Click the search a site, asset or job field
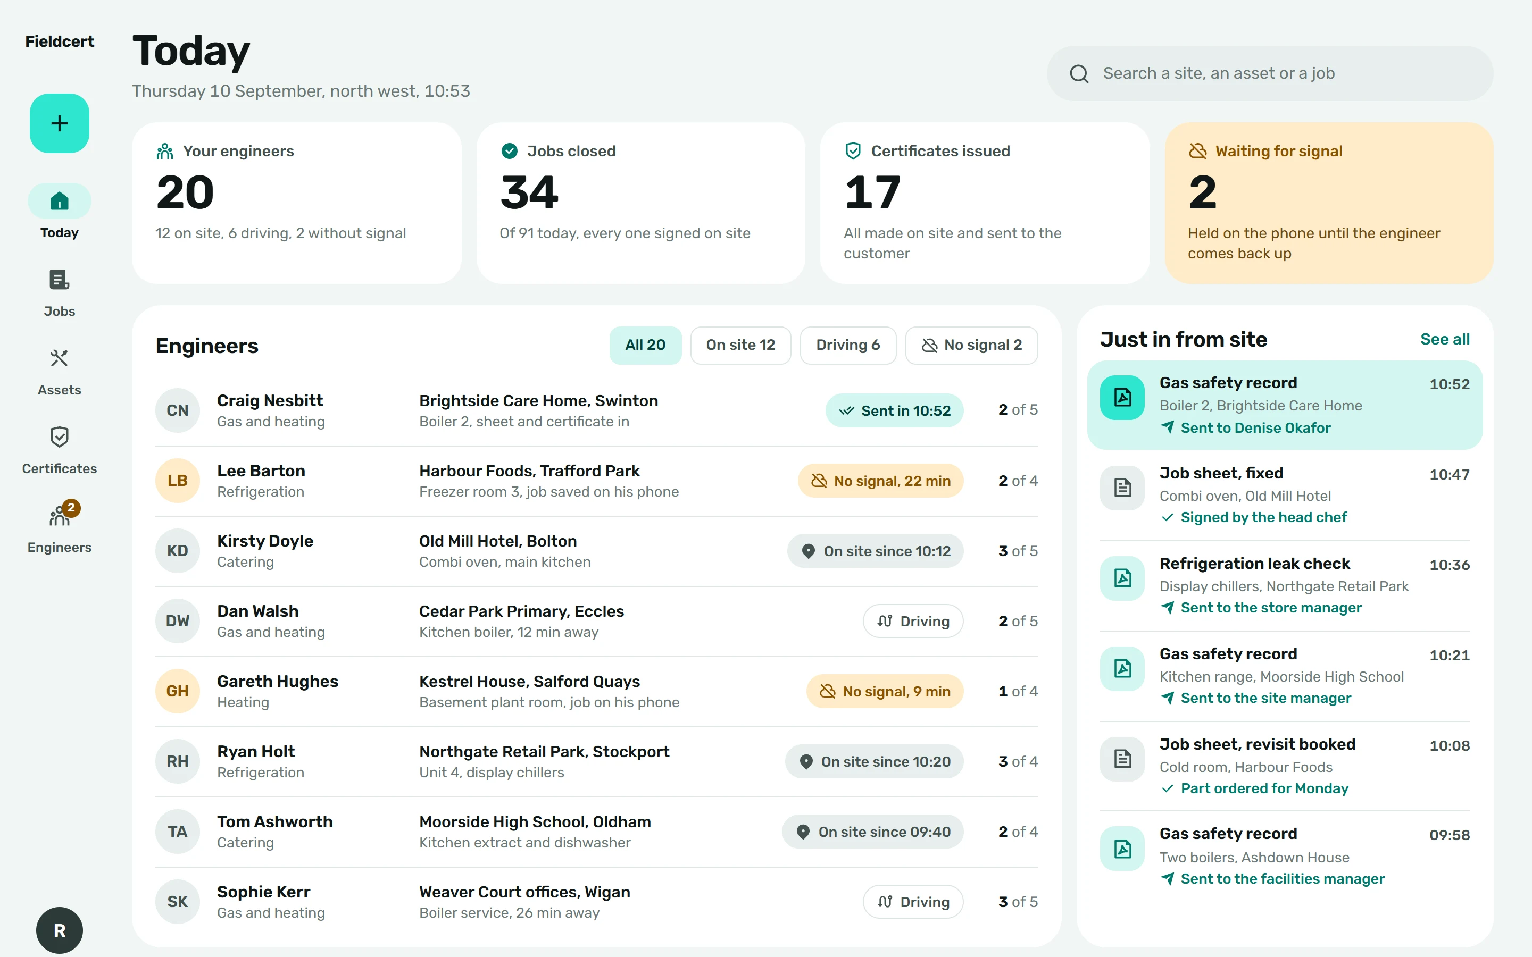 tap(1270, 73)
